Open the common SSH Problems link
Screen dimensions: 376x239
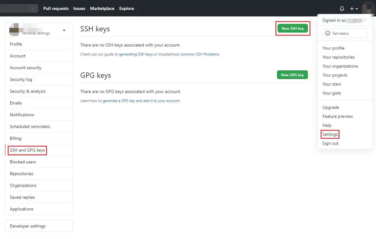tap(200, 54)
